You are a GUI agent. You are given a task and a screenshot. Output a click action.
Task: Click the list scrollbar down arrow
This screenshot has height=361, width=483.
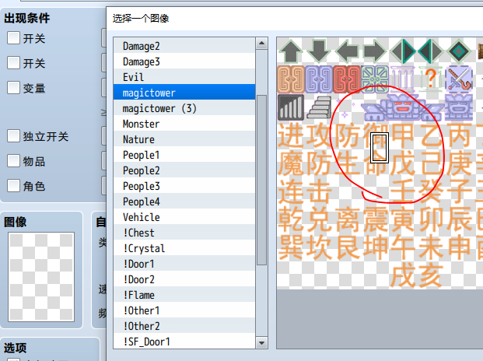(261, 342)
